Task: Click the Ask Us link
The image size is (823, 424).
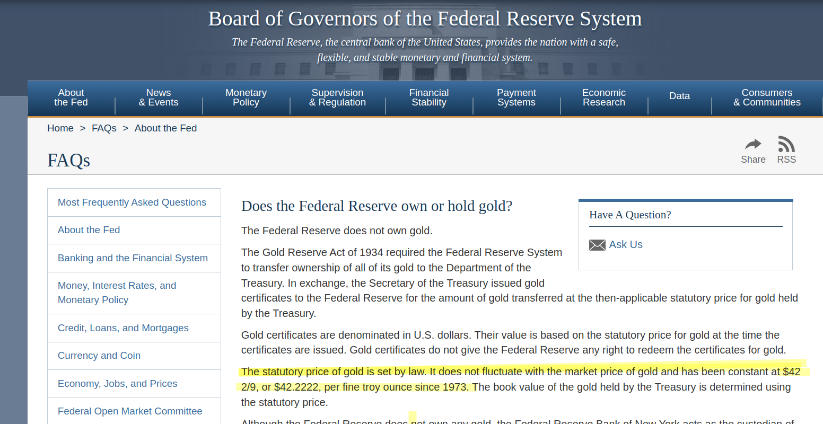Action: tap(626, 244)
